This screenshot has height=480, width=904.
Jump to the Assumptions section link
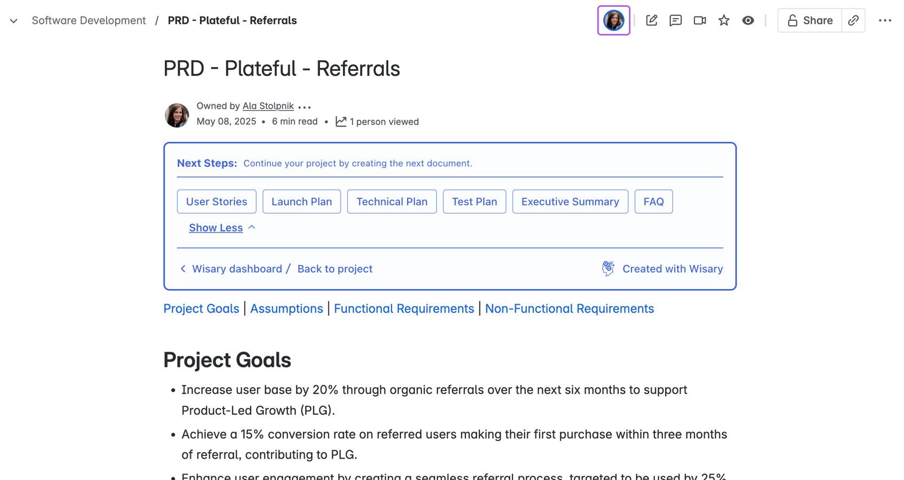[286, 308]
